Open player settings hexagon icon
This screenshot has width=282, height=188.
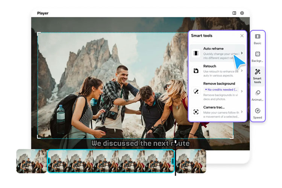coord(242,13)
